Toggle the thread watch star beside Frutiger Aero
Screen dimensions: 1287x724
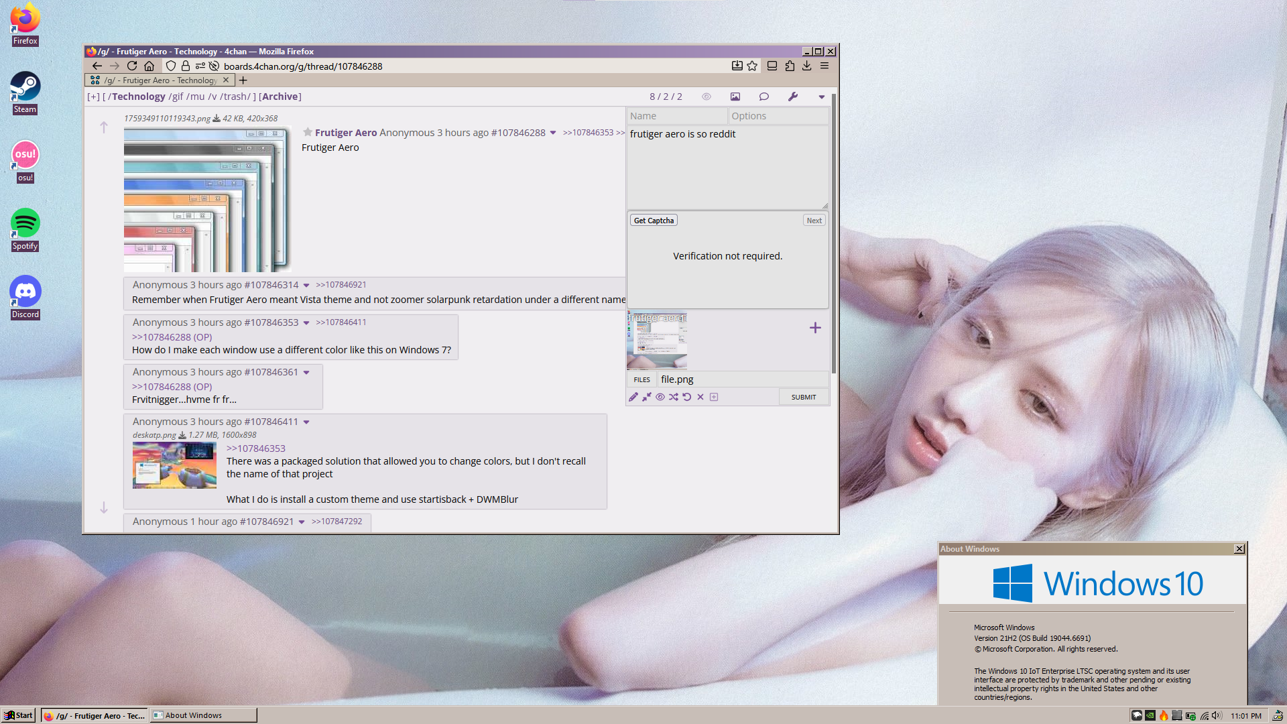(x=308, y=132)
